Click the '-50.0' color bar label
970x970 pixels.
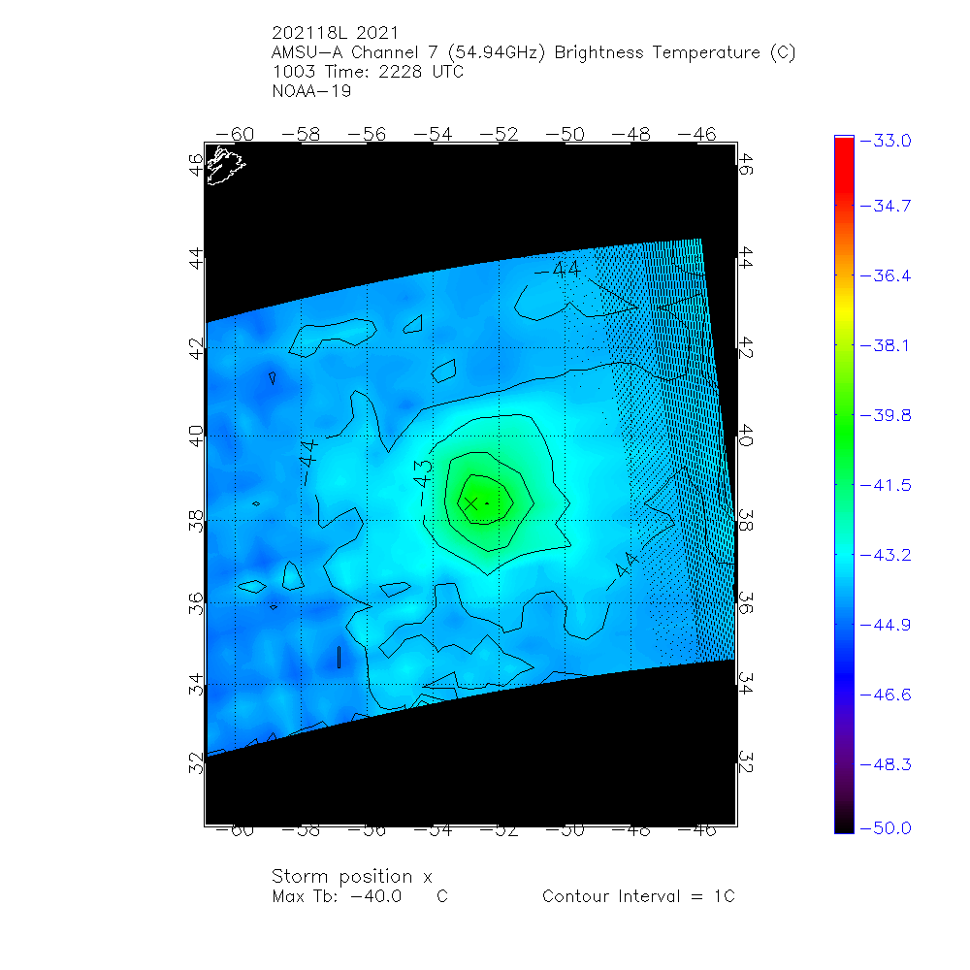tap(886, 828)
